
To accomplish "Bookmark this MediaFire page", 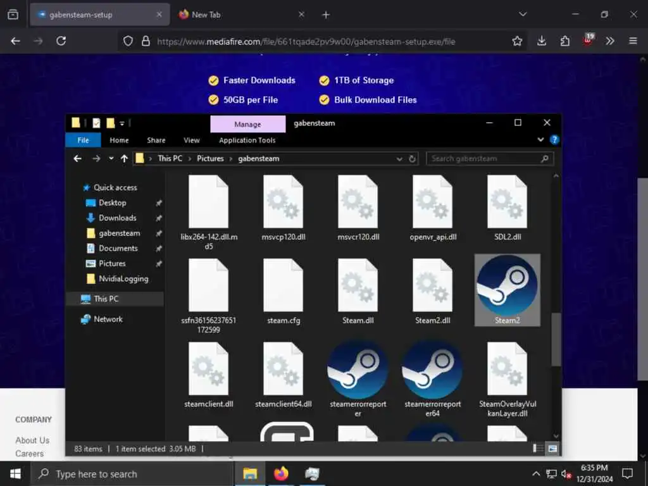I will coord(517,41).
